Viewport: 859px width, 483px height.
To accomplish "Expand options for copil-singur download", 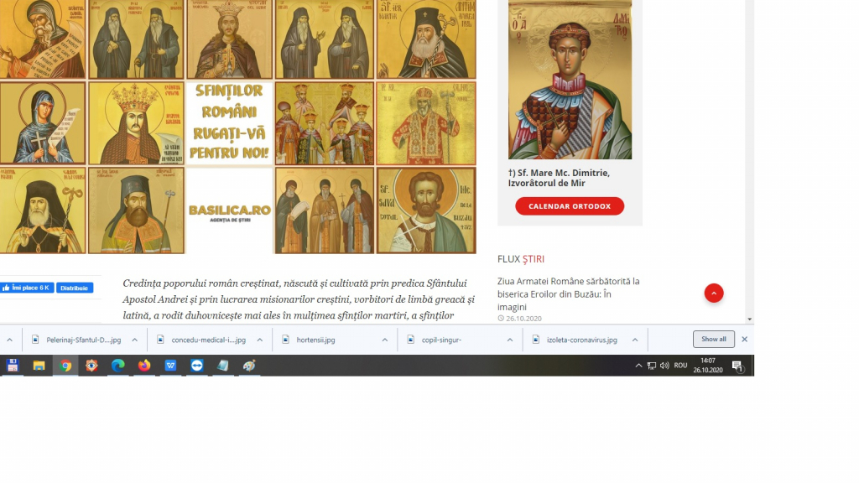I will click(509, 340).
